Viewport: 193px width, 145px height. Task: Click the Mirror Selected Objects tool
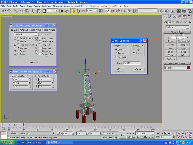[x=161, y=11]
